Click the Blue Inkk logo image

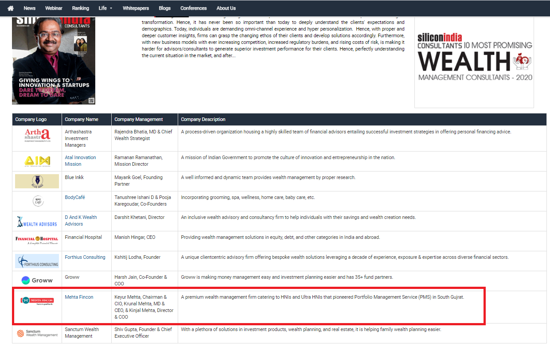(x=37, y=181)
